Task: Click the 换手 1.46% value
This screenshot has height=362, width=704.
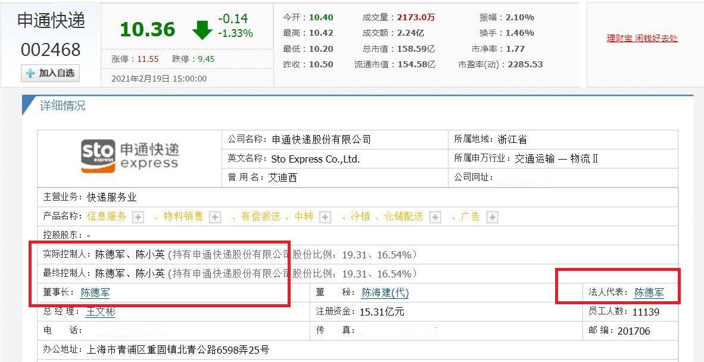Action: tap(519, 33)
